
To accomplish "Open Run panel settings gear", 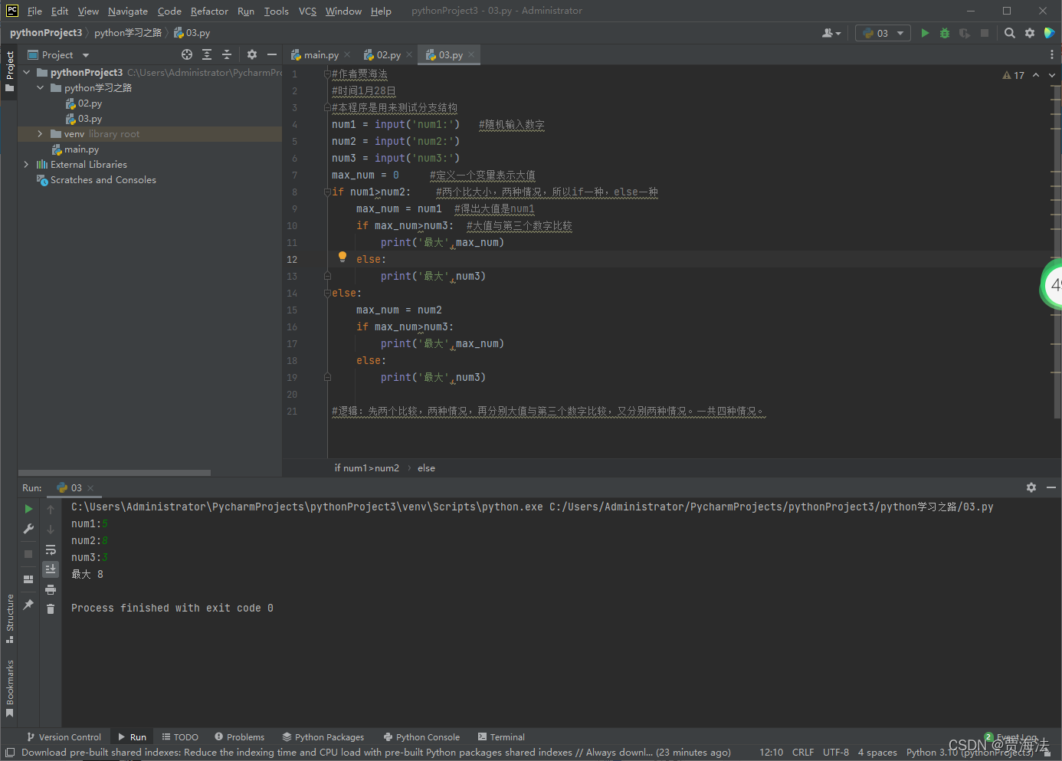I will (1031, 487).
